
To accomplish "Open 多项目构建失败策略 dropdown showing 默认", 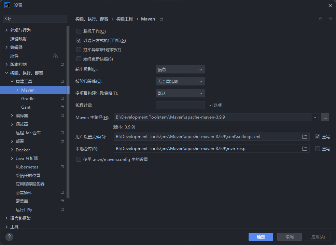I will click(x=180, y=94).
